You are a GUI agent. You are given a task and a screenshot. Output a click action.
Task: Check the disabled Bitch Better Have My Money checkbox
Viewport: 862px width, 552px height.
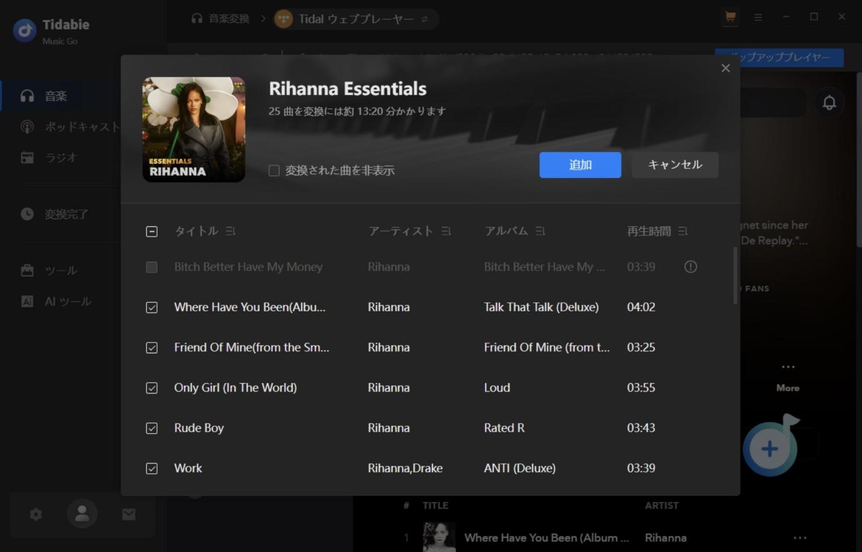pyautogui.click(x=151, y=267)
